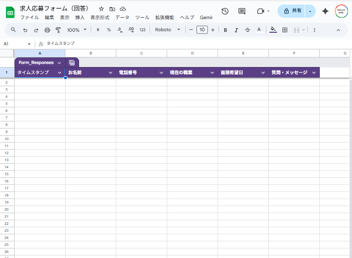Click the Gemini sparkle icon

point(325,11)
